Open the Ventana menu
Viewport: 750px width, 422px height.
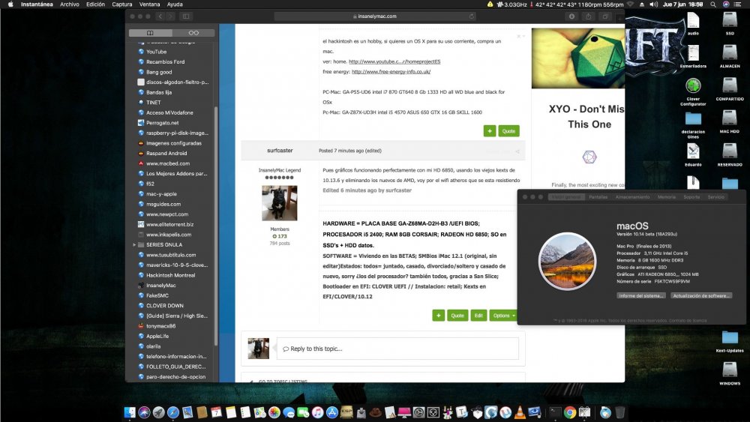[150, 4]
